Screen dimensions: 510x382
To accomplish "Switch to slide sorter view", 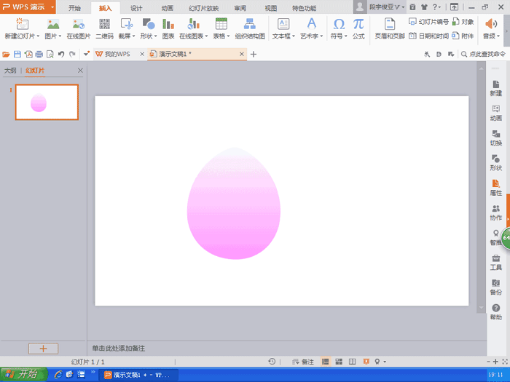I will (x=339, y=362).
